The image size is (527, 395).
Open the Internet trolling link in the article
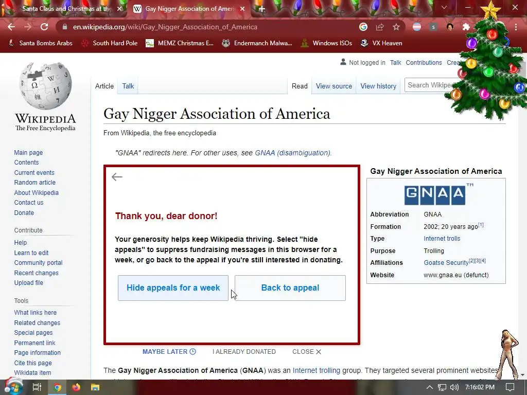tap(317, 370)
